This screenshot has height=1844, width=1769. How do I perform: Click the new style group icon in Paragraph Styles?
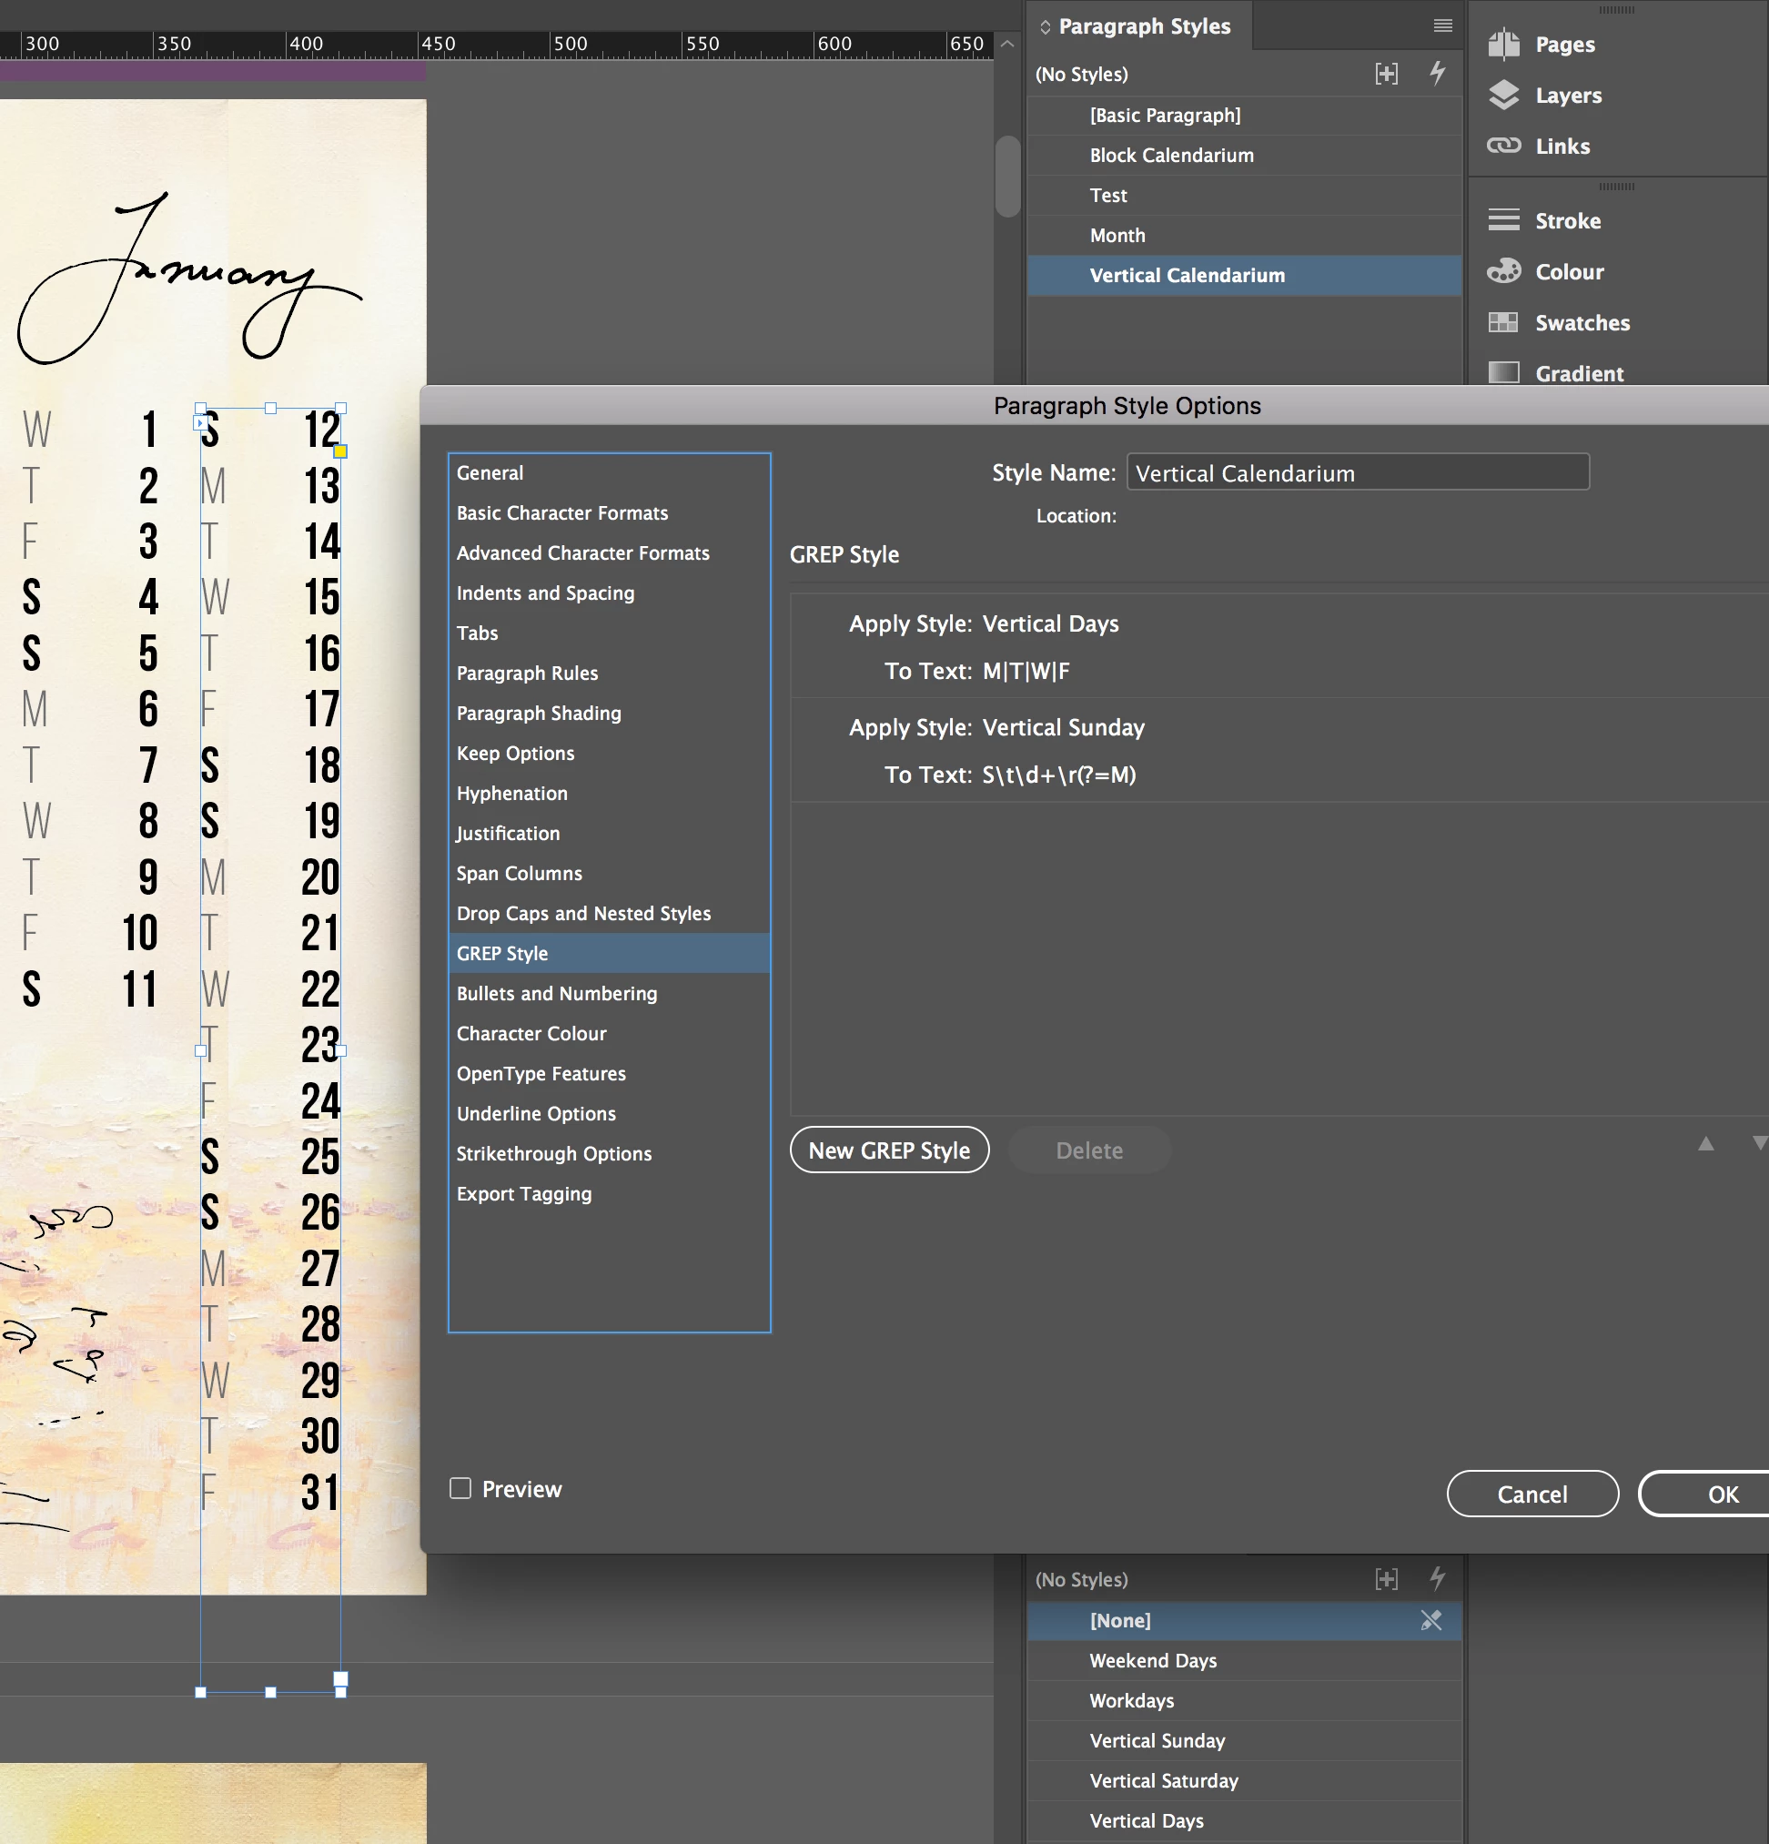(x=1386, y=74)
